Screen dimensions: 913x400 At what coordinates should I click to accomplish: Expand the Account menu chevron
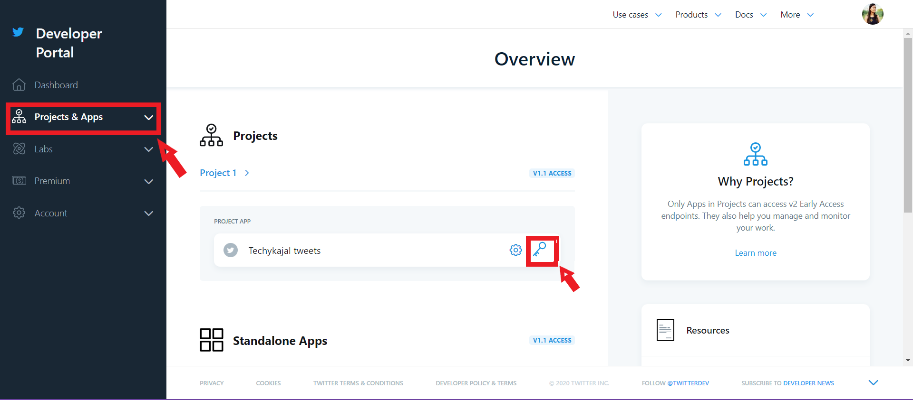click(148, 214)
